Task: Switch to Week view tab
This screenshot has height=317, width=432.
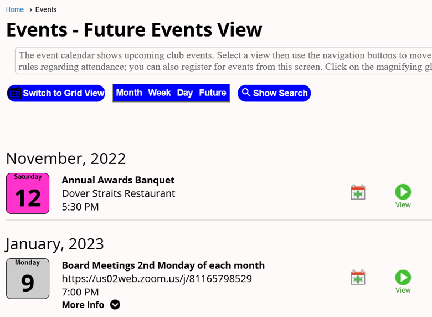Action: 160,93
